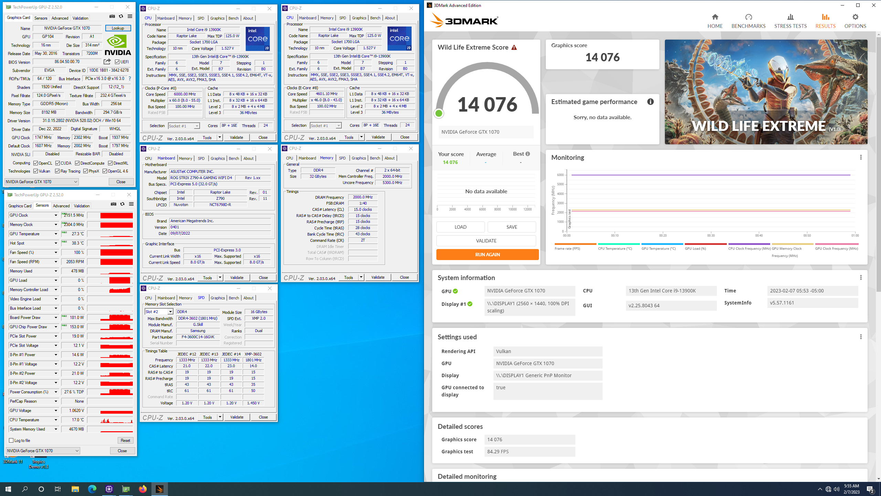Show estimated game performance info icon
The height and width of the screenshot is (496, 881).
click(650, 102)
